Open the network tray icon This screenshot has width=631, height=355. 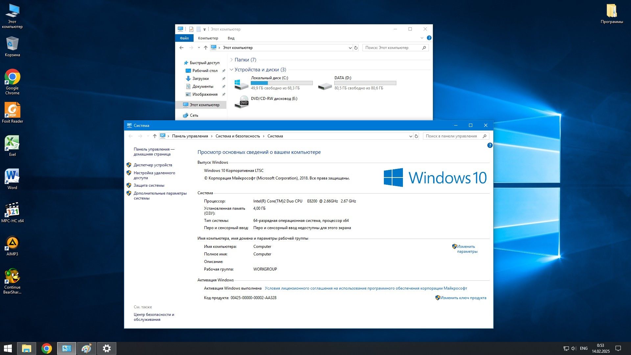pyautogui.click(x=566, y=348)
